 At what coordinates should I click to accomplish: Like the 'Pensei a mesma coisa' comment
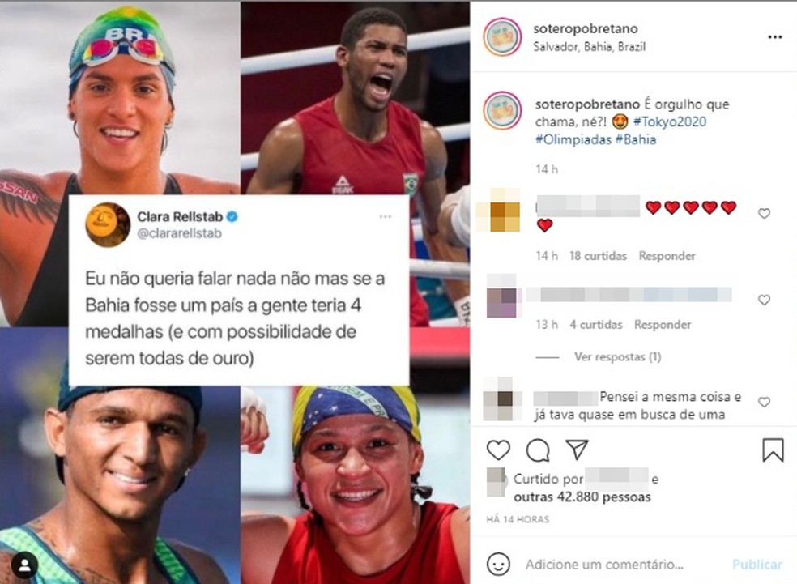coord(764,402)
